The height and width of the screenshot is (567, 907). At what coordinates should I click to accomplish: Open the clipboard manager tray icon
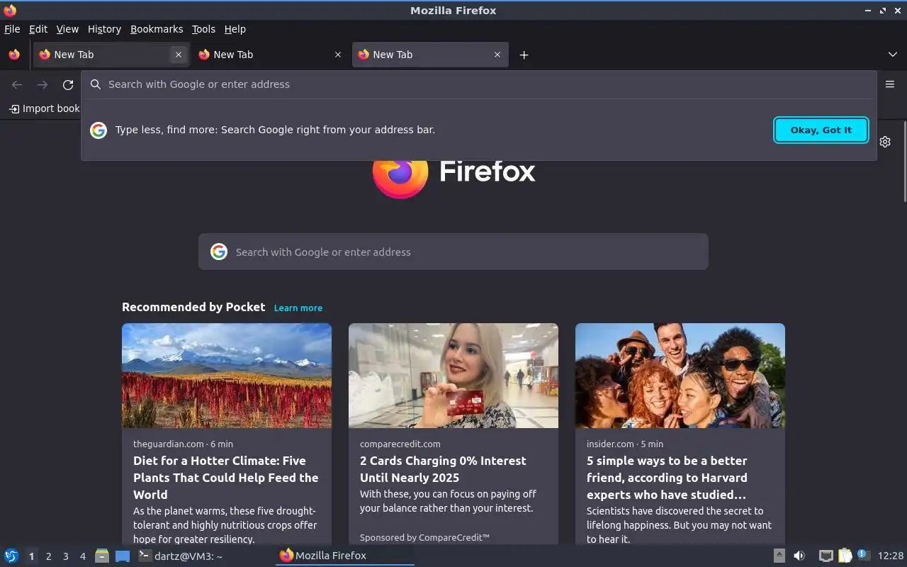[845, 556]
